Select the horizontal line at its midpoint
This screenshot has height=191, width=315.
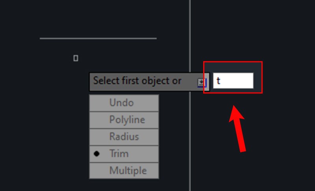(x=98, y=38)
